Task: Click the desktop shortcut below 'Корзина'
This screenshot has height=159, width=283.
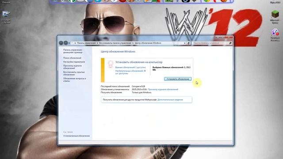Action: 6,17
